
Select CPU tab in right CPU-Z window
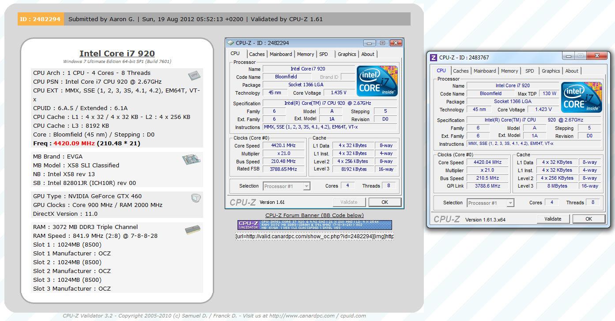click(441, 70)
